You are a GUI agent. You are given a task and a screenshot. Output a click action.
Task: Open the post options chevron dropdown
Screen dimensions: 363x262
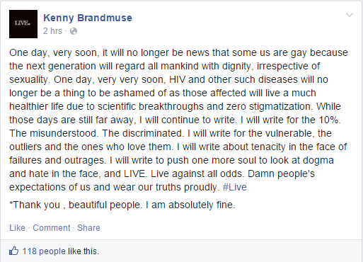350,16
